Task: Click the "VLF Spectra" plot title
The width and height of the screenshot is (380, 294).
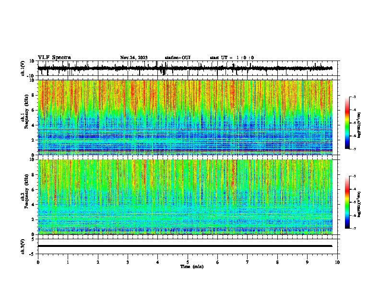Action: pyautogui.click(x=54, y=57)
